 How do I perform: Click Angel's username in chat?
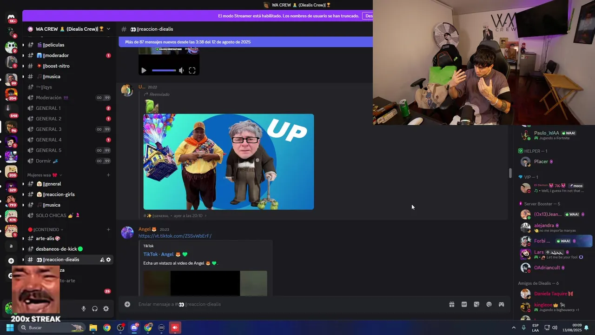pyautogui.click(x=145, y=229)
